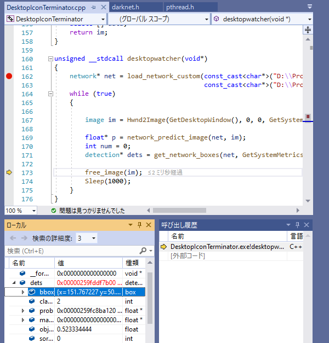
Task: Click line 173 free_image(im) code
Action: [114, 172]
